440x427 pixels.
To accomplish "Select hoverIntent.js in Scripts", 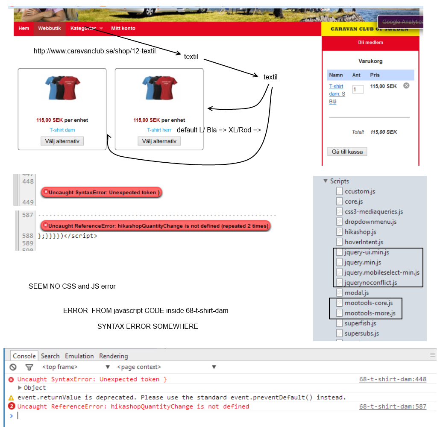I will 364,242.
